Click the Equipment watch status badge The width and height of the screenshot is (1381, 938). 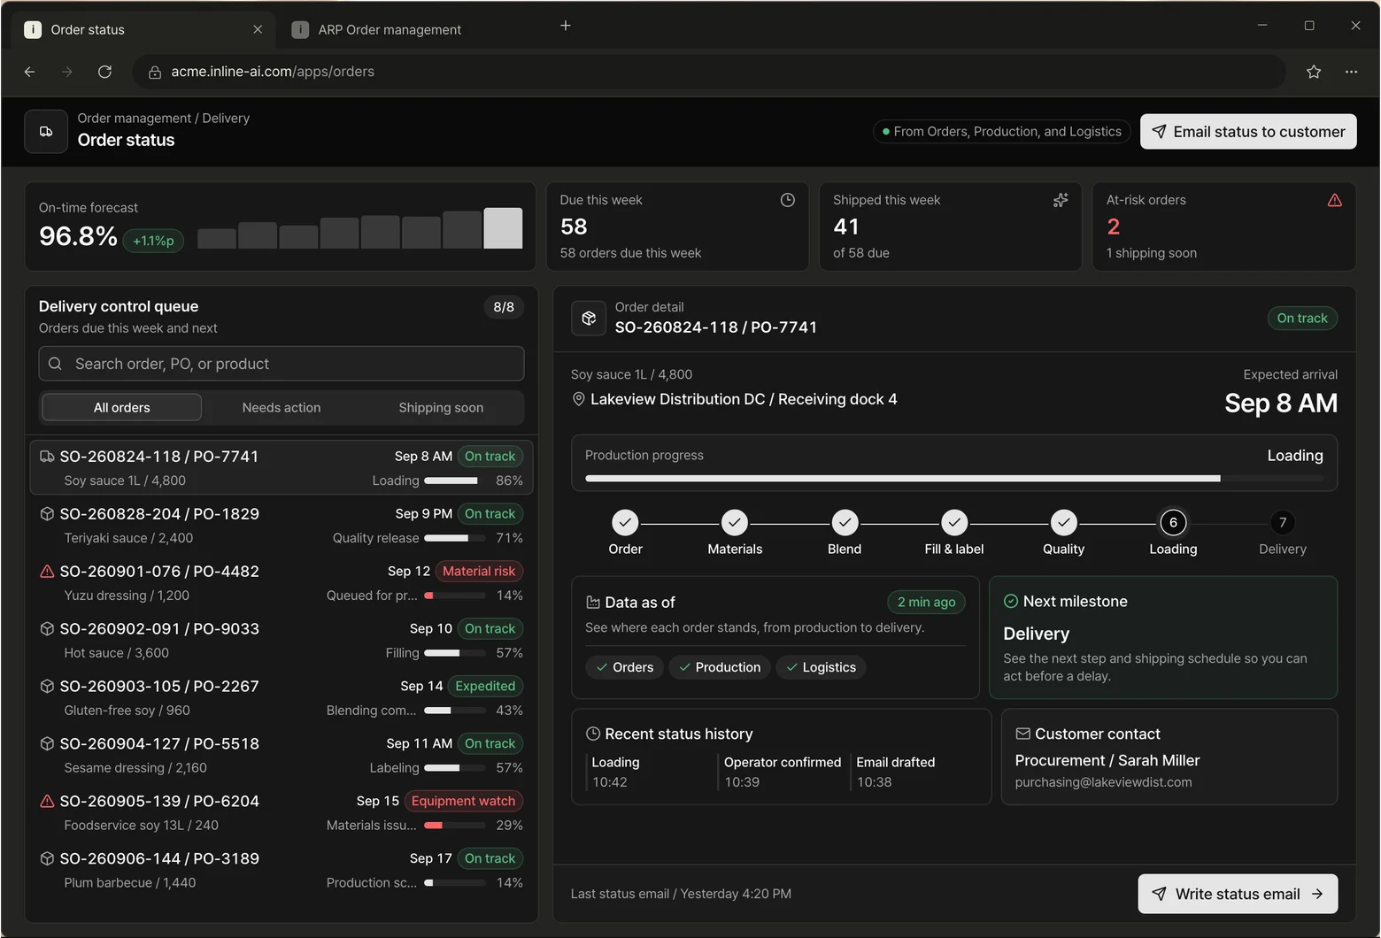463,801
